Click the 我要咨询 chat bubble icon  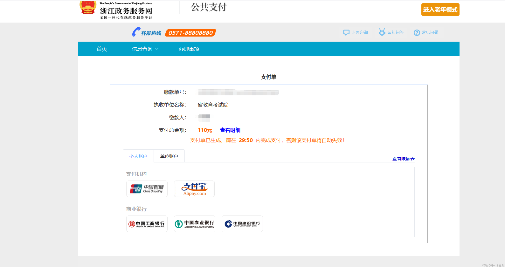click(346, 33)
